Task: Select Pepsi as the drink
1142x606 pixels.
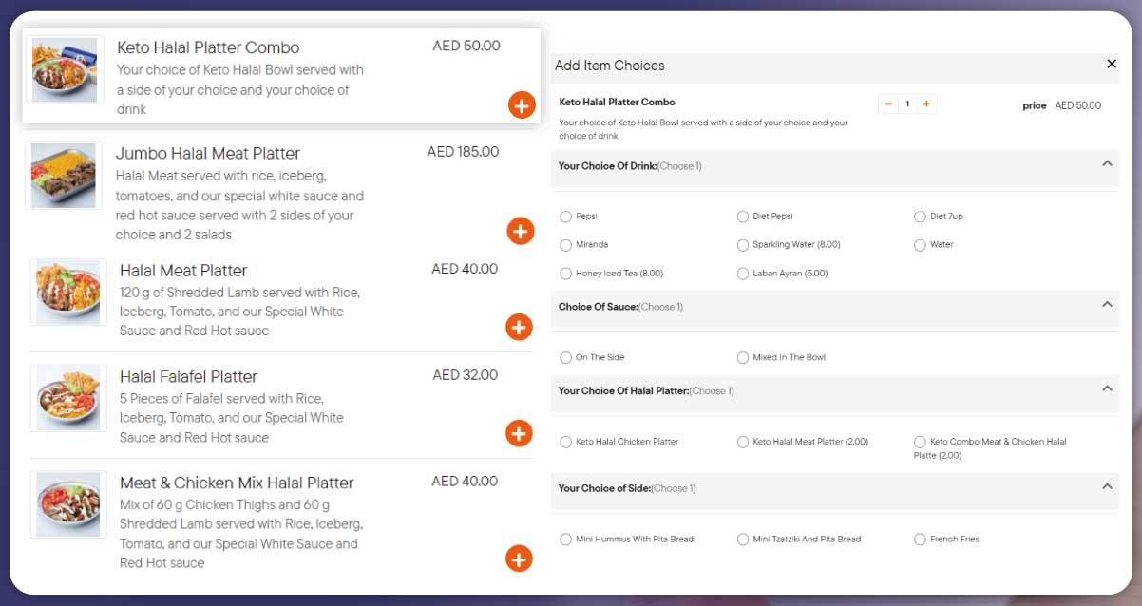Action: pos(565,217)
